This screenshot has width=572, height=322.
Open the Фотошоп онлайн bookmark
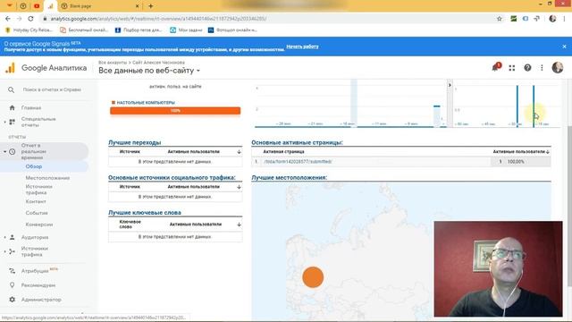click(x=232, y=30)
